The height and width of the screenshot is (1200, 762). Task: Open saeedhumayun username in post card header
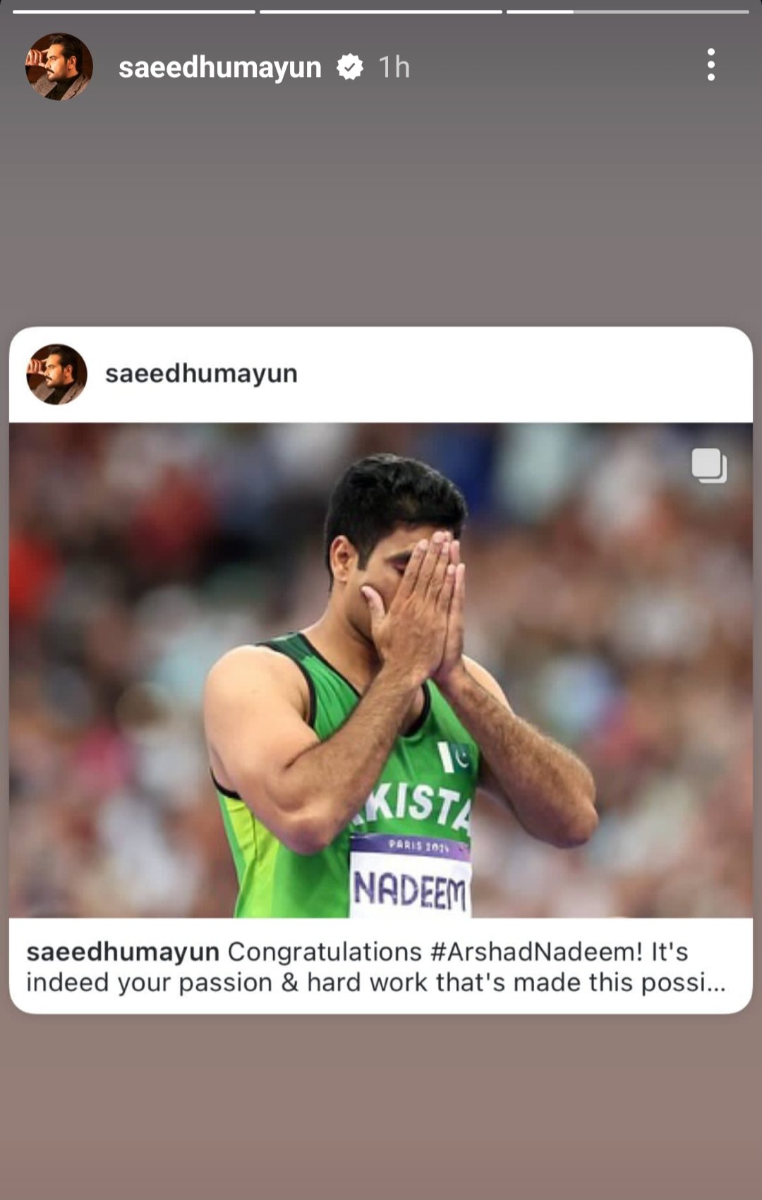(x=202, y=373)
